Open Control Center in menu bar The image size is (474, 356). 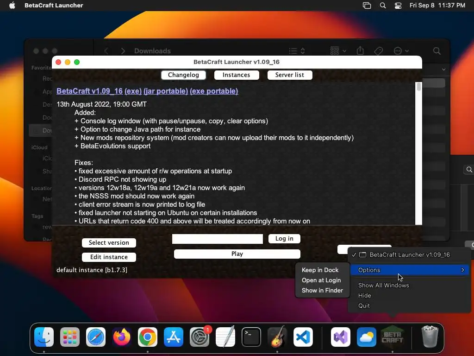click(x=398, y=5)
